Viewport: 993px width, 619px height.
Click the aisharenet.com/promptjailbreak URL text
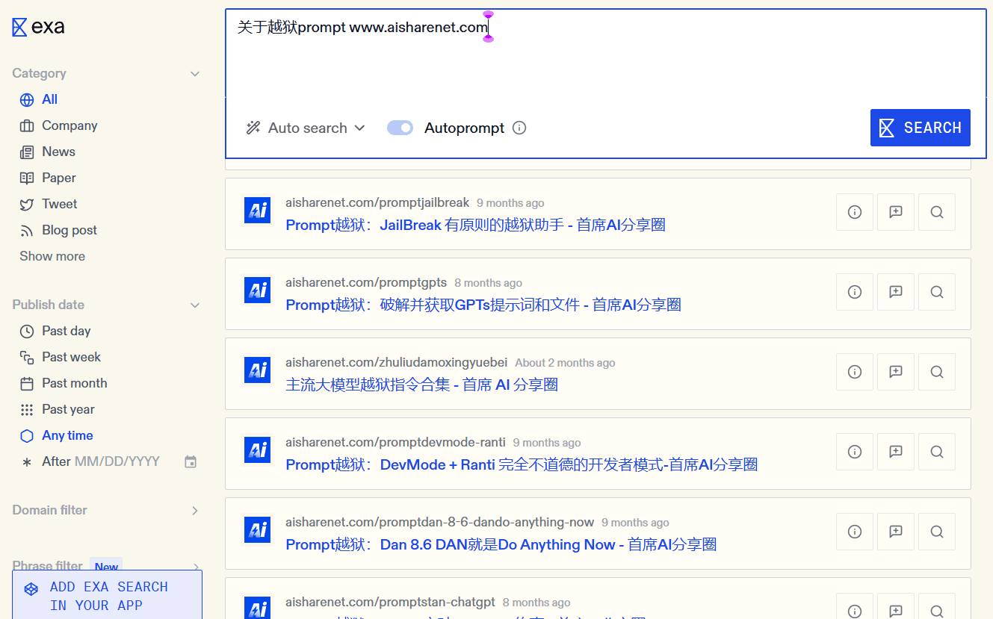click(377, 202)
